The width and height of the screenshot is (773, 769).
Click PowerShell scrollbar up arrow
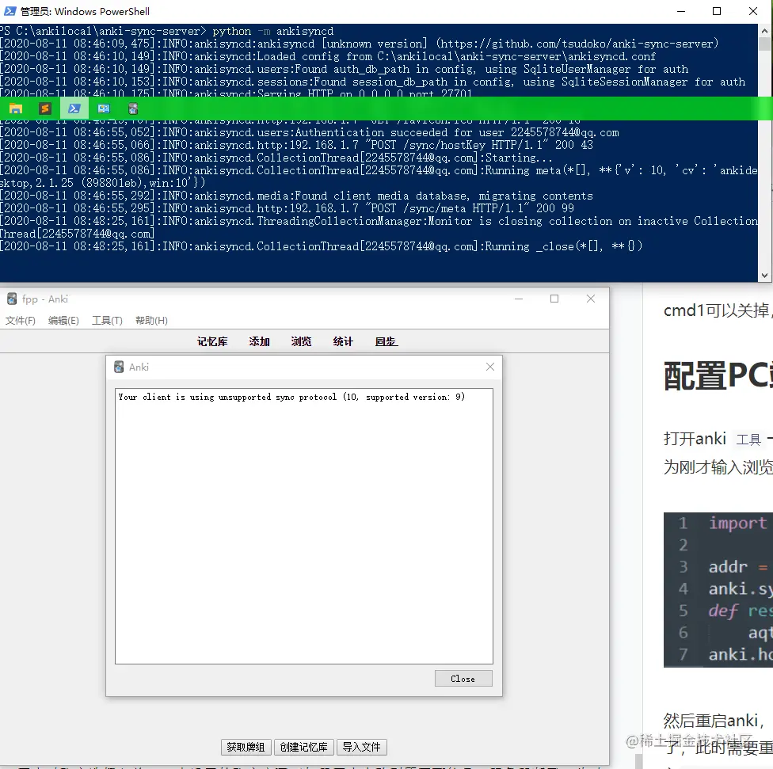(764, 30)
